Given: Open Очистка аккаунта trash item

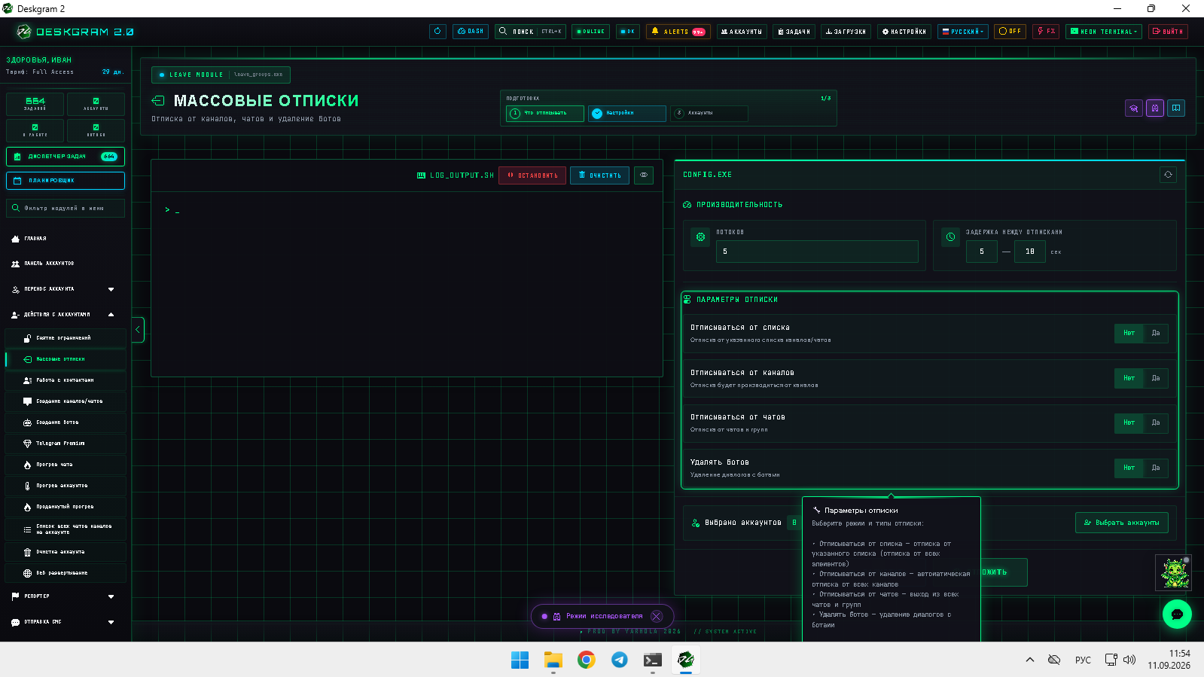Looking at the screenshot, I should [66, 552].
